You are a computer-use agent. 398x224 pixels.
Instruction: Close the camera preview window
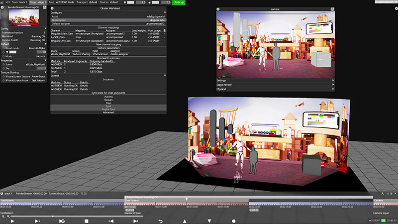point(218,9)
